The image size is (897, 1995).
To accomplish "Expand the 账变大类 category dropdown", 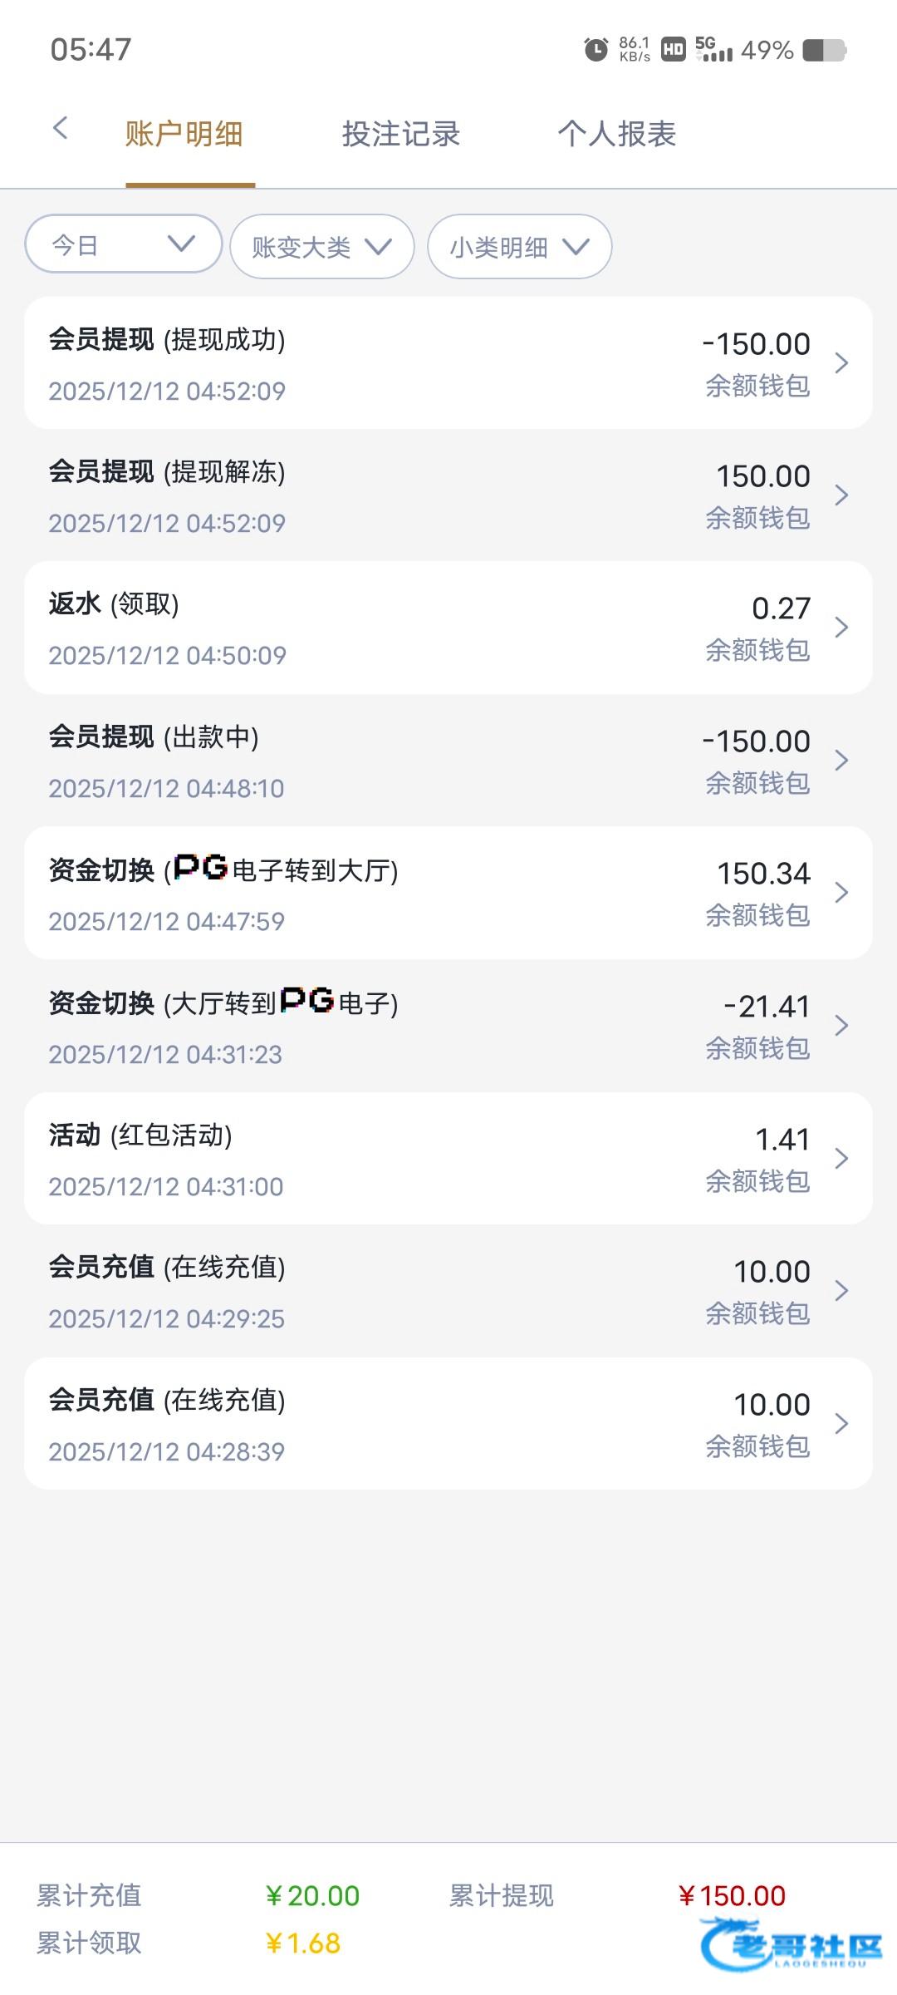I will 322,247.
